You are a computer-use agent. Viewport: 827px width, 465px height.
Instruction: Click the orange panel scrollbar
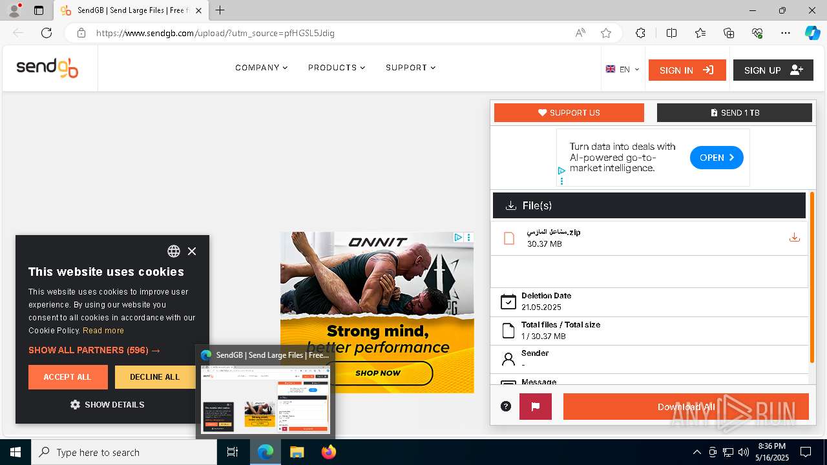[812, 277]
